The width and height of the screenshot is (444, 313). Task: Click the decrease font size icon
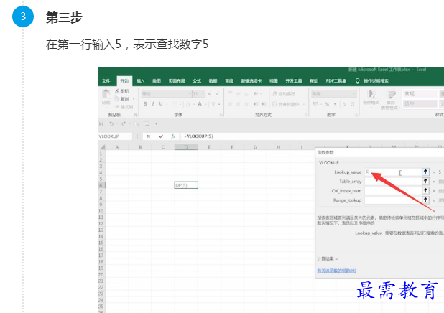[x=217, y=93]
